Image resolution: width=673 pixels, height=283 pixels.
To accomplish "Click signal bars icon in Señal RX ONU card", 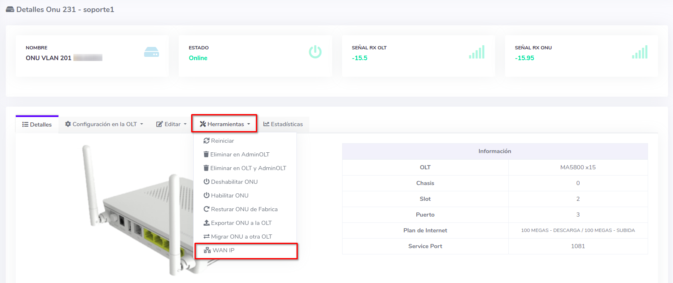I will coord(640,52).
